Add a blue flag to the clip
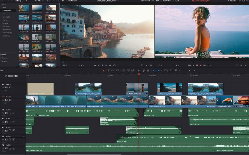The height and width of the screenshot is (155, 249). pos(154,70)
